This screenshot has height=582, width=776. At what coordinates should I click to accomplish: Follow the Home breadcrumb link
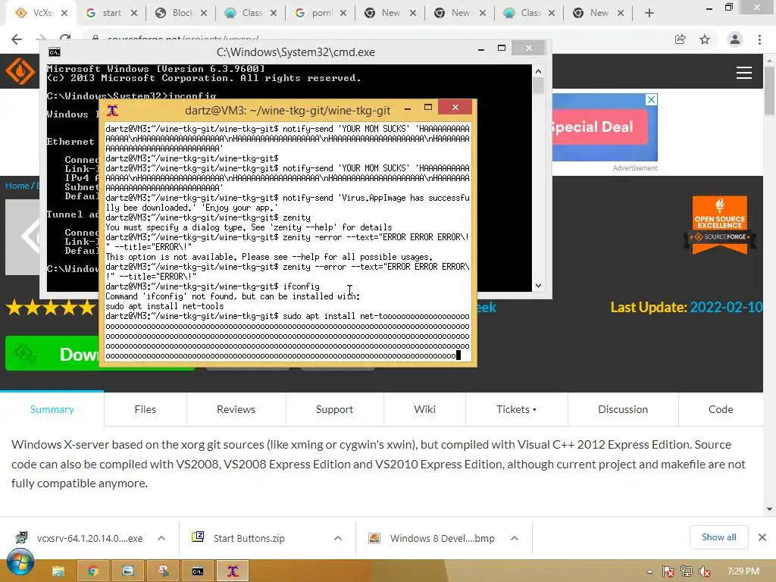[x=17, y=186]
